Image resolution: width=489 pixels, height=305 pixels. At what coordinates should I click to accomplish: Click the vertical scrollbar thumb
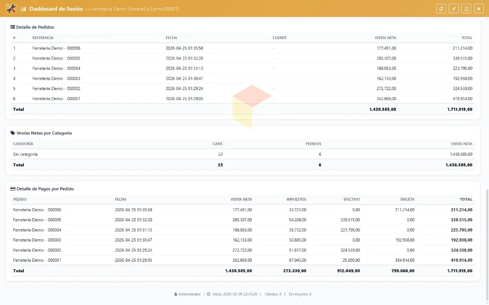click(x=487, y=246)
